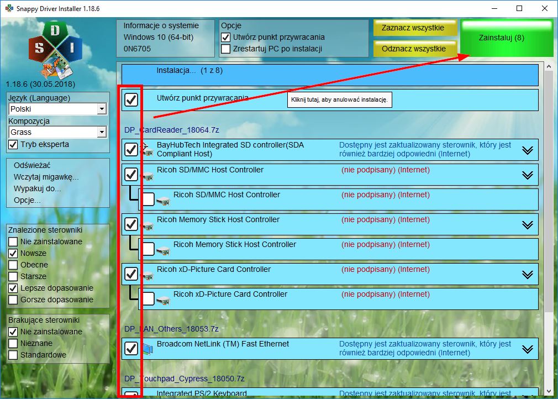Uncheck 'Lepsze dopasowanie' filter
The height and width of the screenshot is (399, 558).
point(13,288)
